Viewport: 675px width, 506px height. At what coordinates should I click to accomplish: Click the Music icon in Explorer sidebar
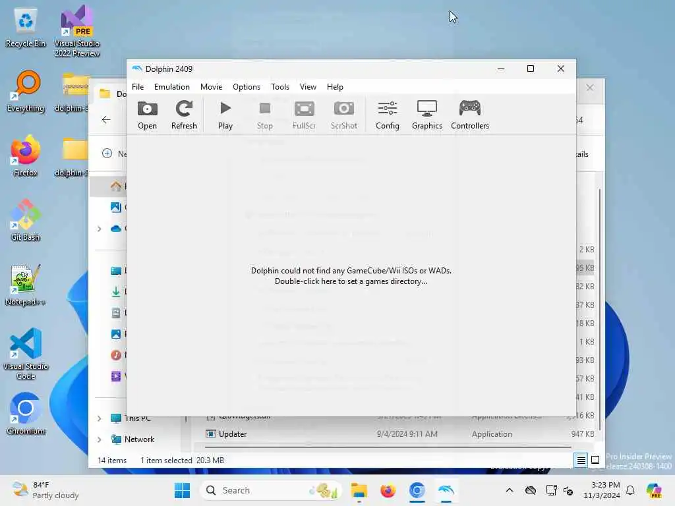tap(116, 355)
